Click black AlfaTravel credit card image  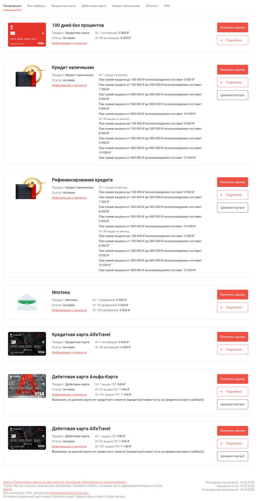coord(27,344)
